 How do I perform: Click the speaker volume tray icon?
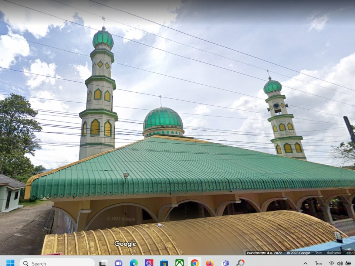[x=339, y=263]
